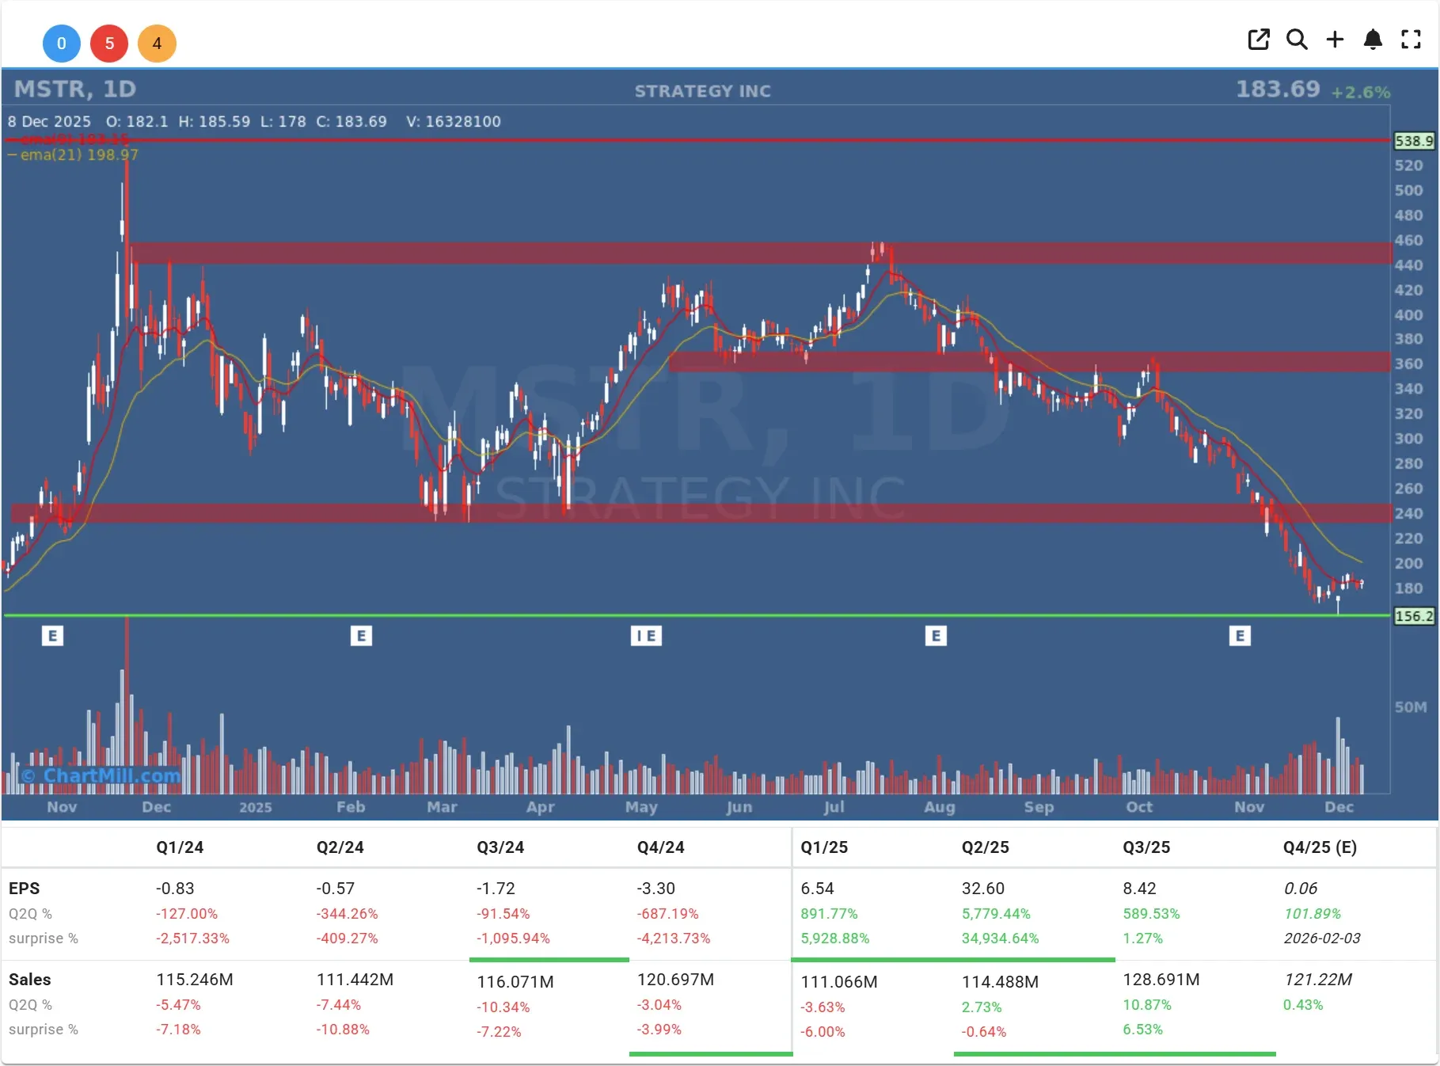Click the green 156.2 price level label

pyautogui.click(x=1414, y=616)
